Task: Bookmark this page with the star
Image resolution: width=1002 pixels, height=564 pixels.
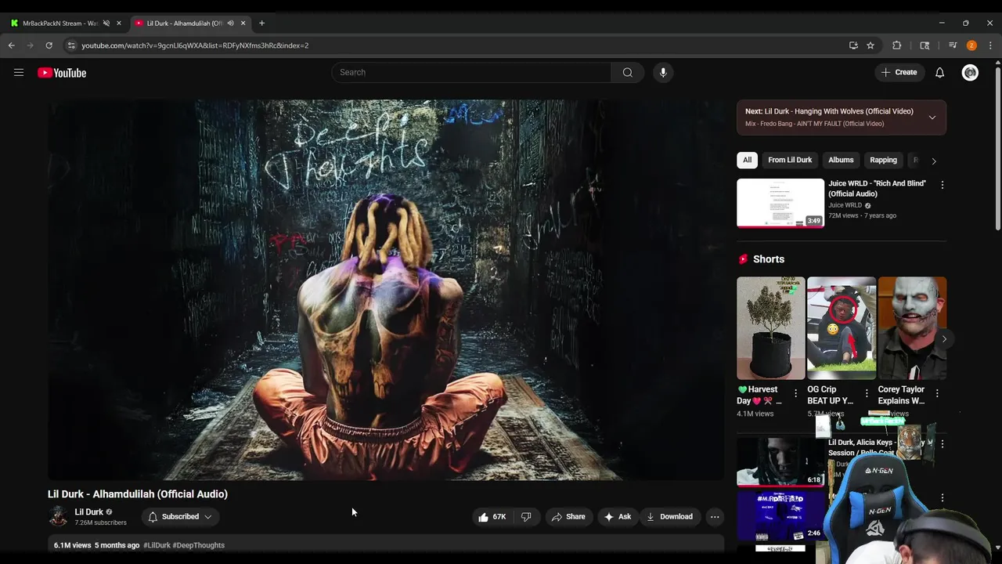Action: pos(870,45)
